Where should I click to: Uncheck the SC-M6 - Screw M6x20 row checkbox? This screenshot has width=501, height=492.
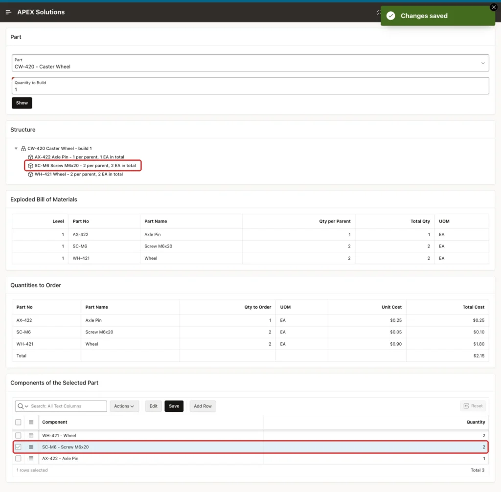point(18,447)
